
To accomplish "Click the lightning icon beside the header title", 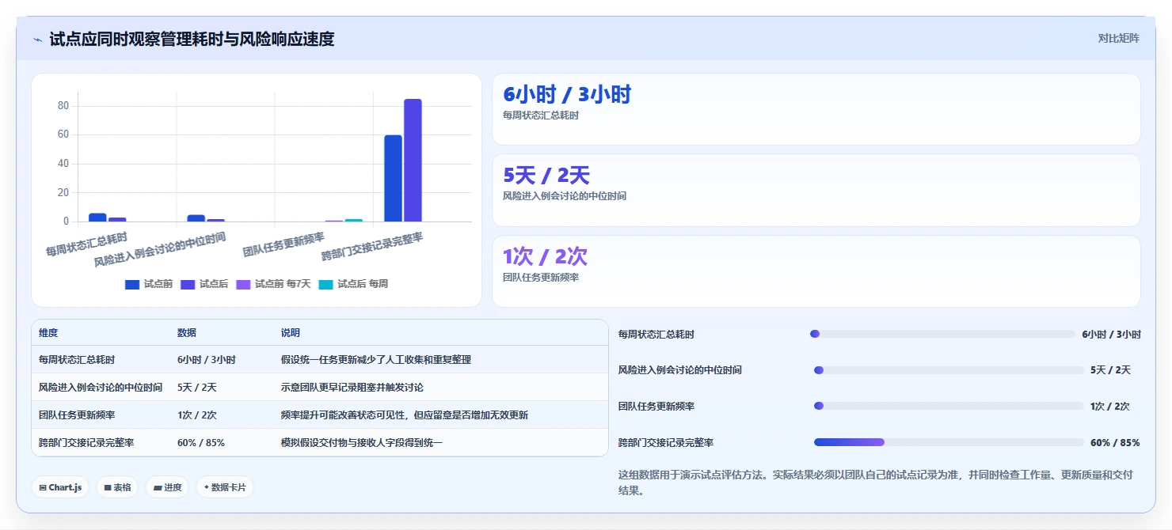I will pyautogui.click(x=38, y=40).
